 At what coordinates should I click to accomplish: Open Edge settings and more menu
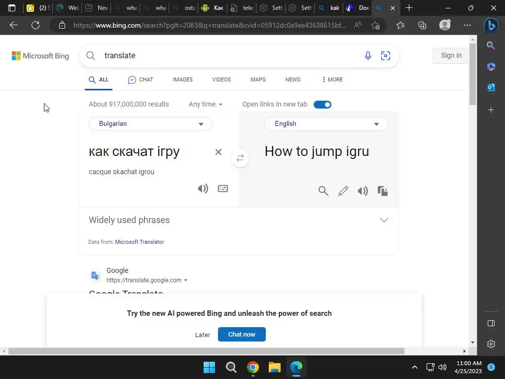[468, 25]
